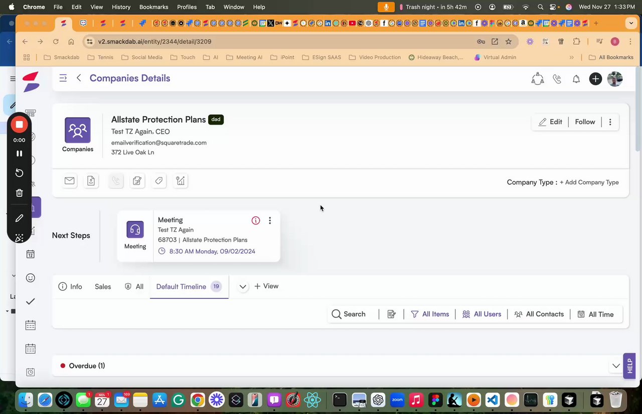Click the email emailverification@squaretrade.com
Image resolution: width=642 pixels, height=414 pixels.
point(159,143)
